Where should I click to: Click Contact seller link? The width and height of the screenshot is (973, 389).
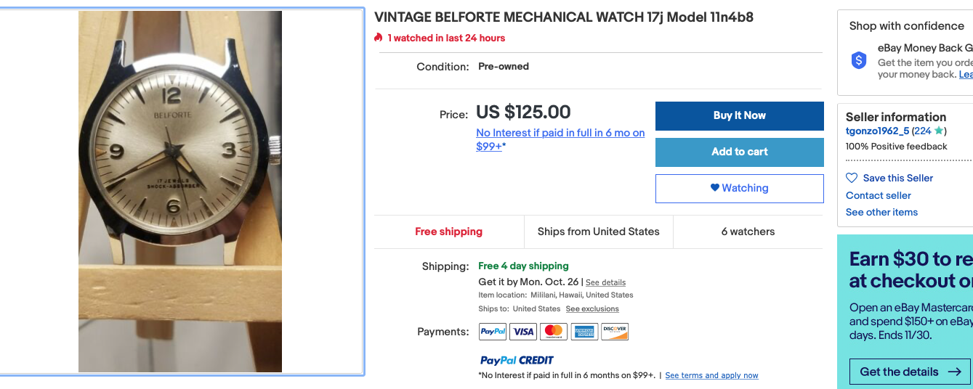pos(878,195)
